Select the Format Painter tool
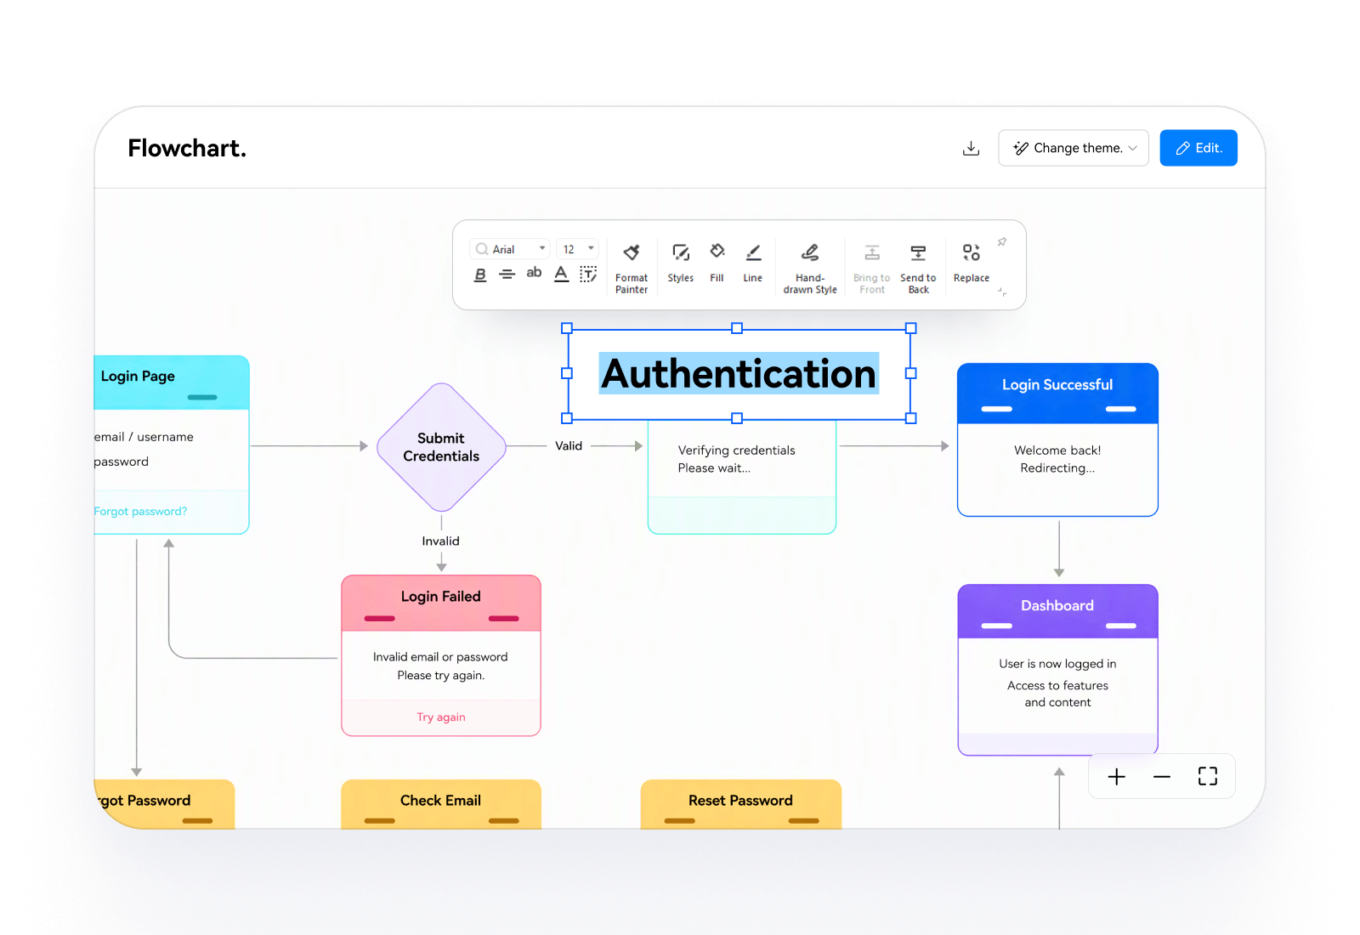This screenshot has height=935, width=1360. pyautogui.click(x=632, y=269)
